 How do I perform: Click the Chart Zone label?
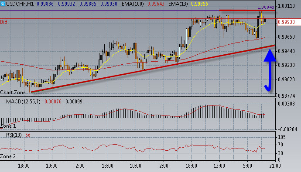tap(13, 93)
